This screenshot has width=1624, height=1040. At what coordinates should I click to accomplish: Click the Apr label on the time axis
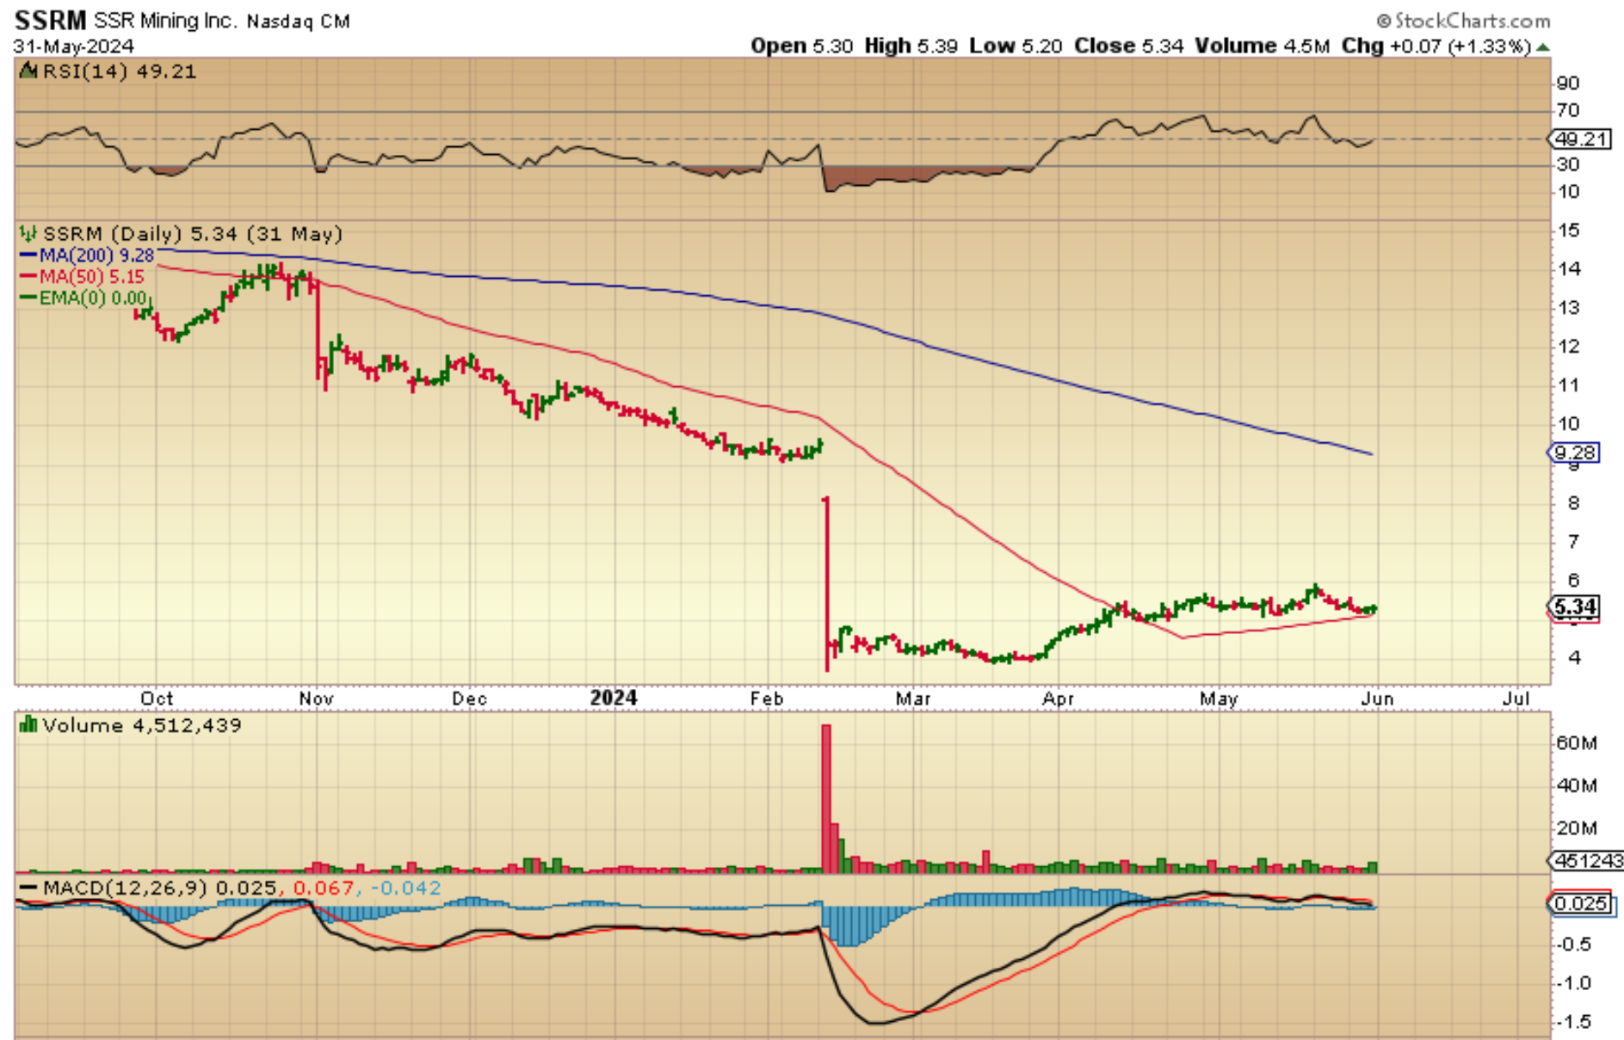[x=1058, y=698]
